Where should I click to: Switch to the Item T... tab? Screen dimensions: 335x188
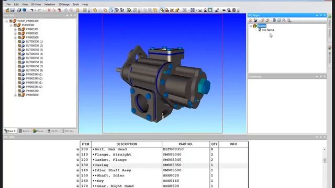[x=10, y=131]
